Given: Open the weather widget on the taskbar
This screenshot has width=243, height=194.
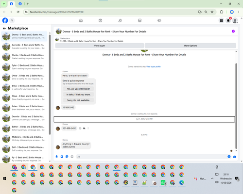Looking at the screenshot, I should click(200, 178).
